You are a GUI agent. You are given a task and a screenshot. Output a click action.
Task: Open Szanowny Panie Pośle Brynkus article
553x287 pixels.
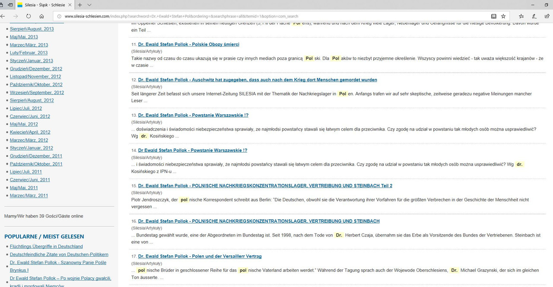point(58,266)
